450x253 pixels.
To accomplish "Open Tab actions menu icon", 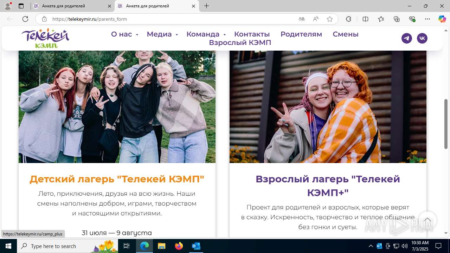I will (21, 6).
